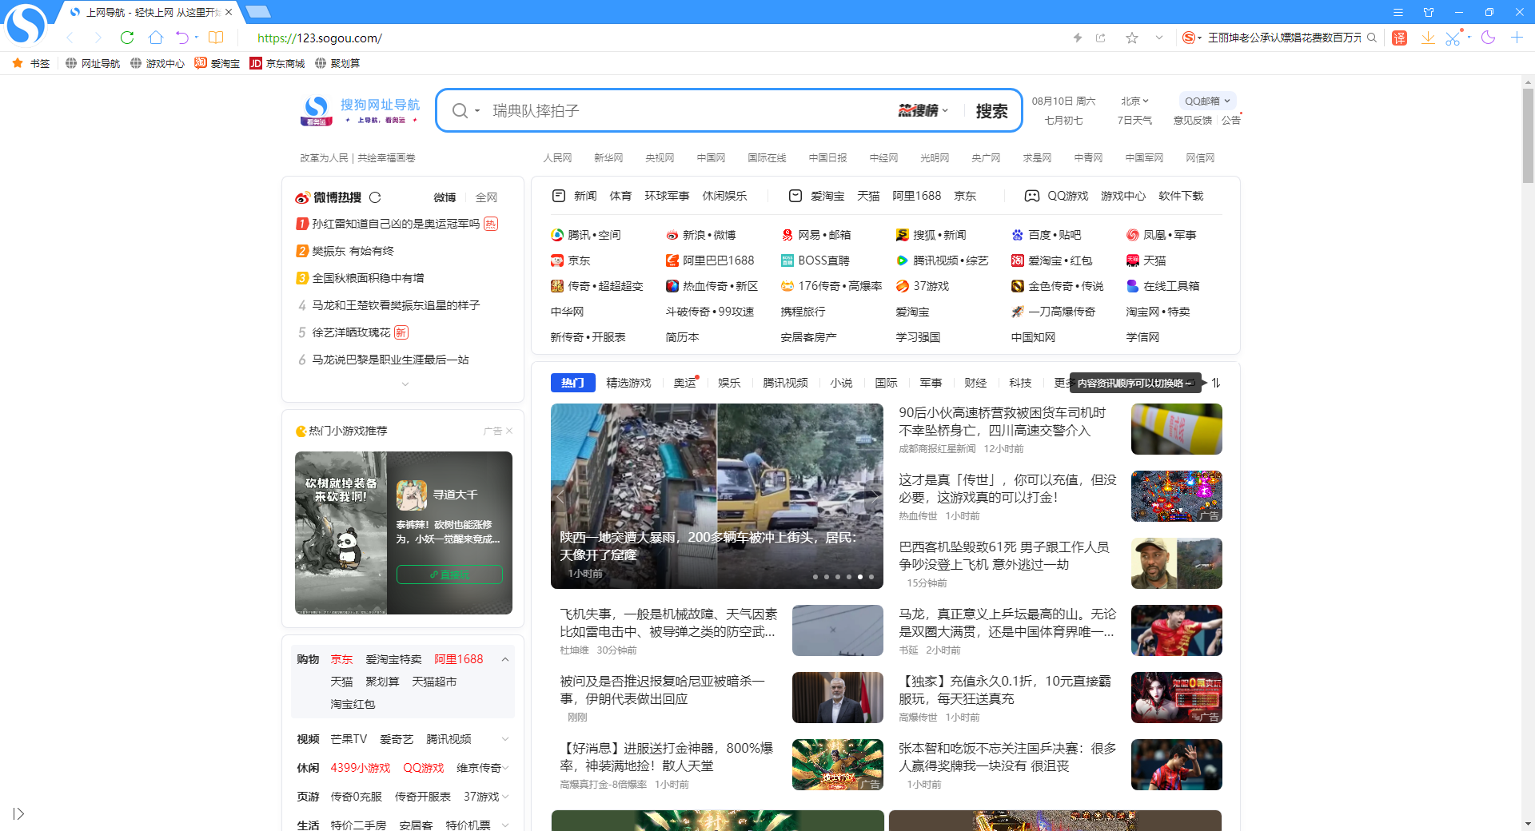
Task: Toggle the favorite star in the address bar
Action: [x=1131, y=38]
